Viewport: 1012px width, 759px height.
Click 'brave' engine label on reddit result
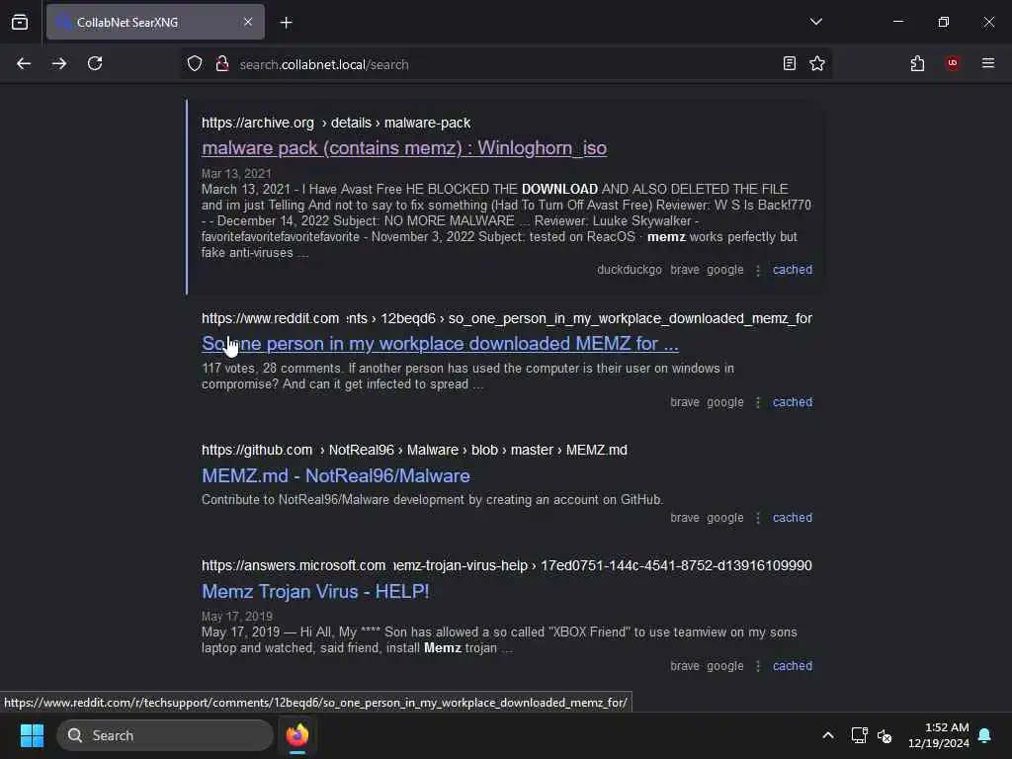click(685, 402)
